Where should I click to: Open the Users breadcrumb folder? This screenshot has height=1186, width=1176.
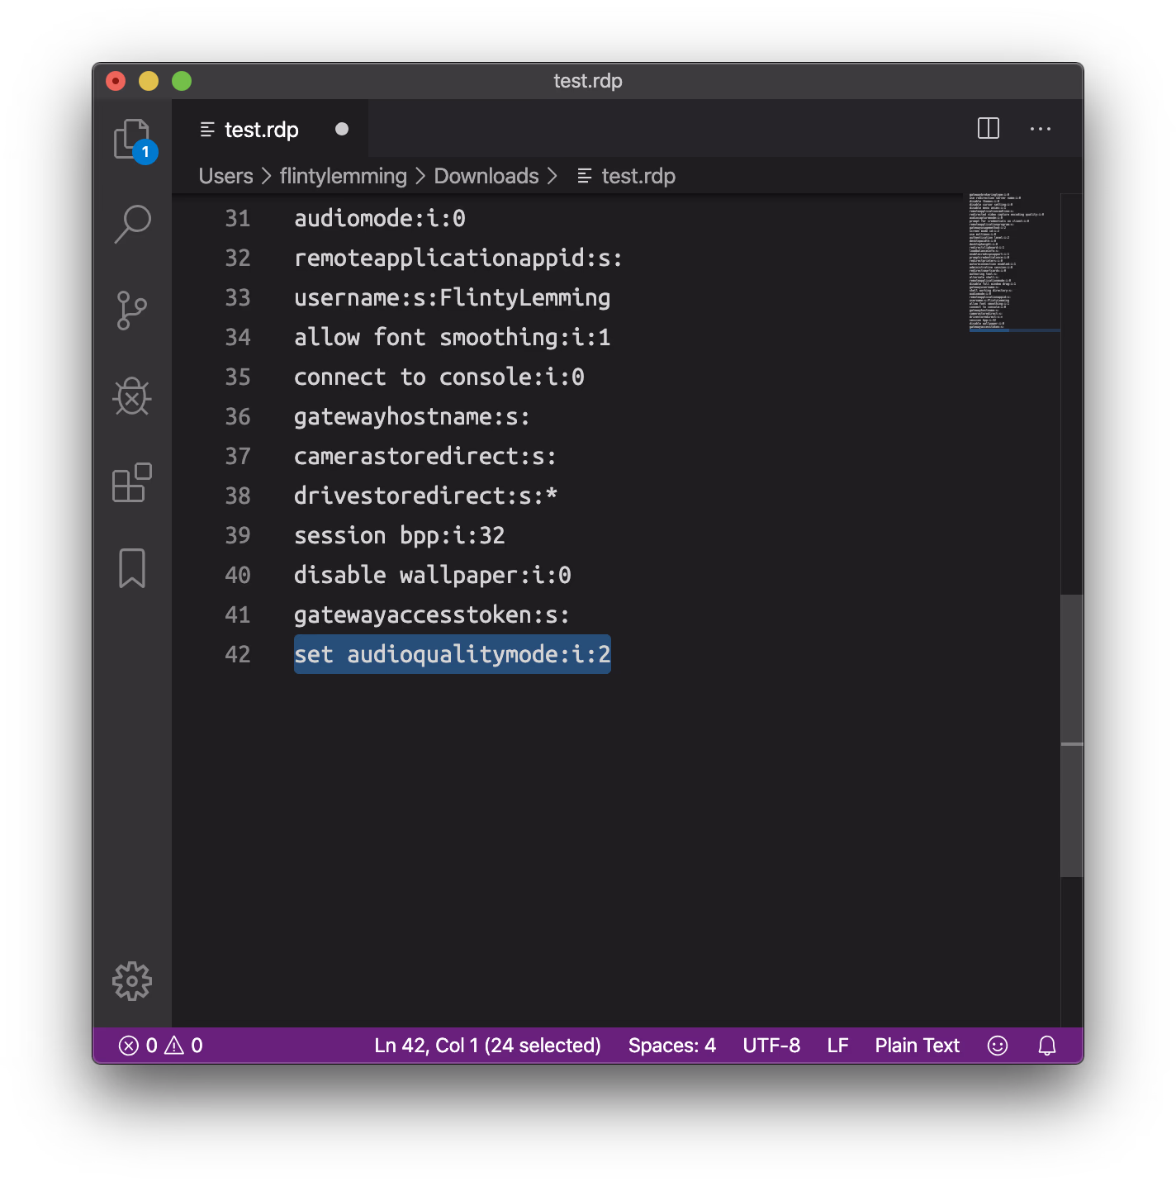(225, 176)
